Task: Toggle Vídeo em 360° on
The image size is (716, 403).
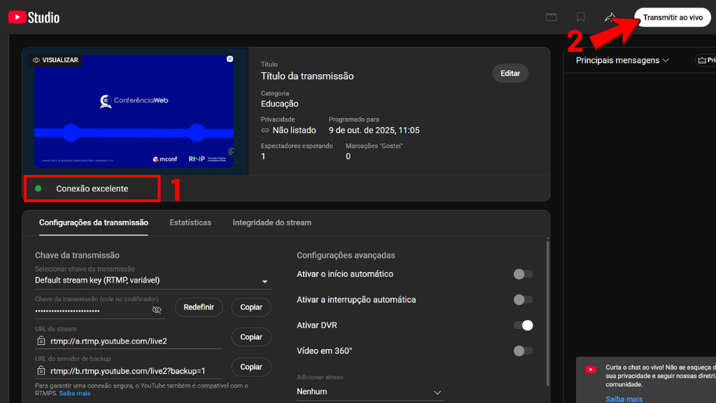Action: pyautogui.click(x=522, y=351)
